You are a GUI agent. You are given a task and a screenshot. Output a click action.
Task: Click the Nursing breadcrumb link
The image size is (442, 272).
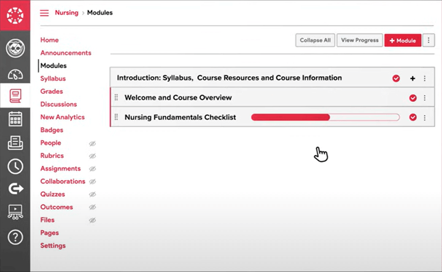pos(66,13)
